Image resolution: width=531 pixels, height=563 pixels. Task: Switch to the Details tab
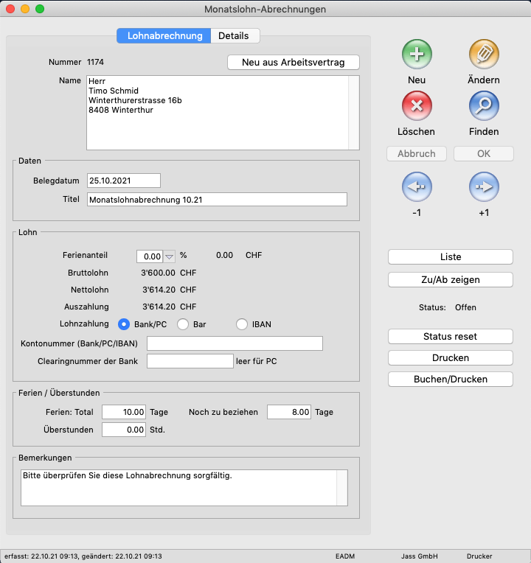coord(235,35)
